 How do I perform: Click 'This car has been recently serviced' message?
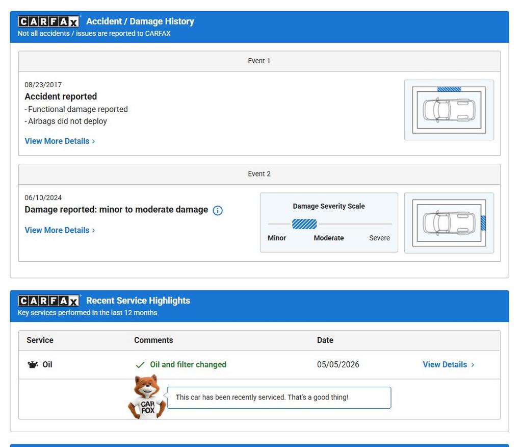point(262,398)
